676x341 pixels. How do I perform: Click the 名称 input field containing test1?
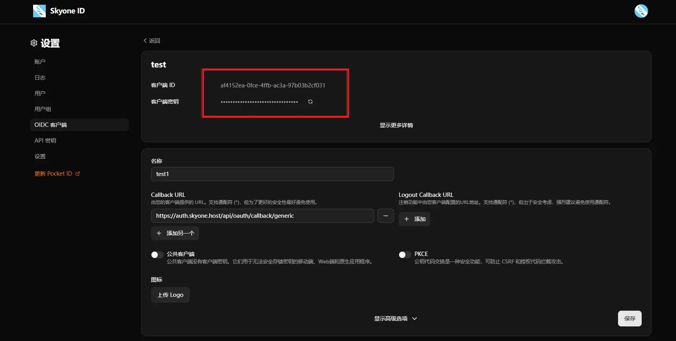[x=272, y=174]
